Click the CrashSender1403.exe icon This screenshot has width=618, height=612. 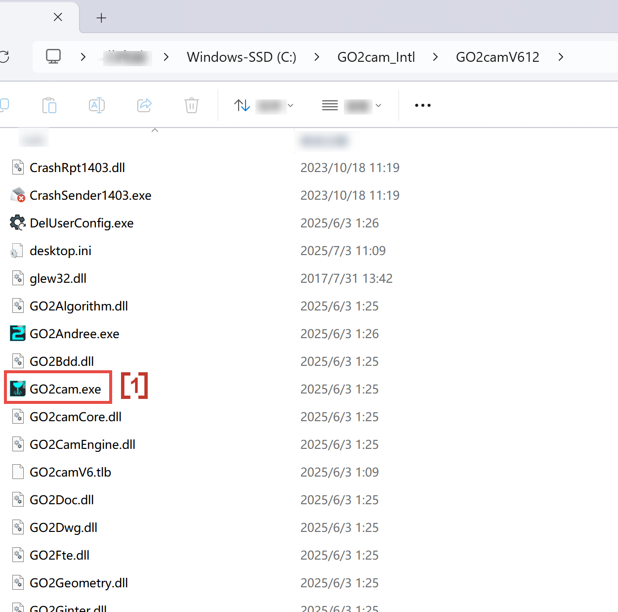[18, 195]
